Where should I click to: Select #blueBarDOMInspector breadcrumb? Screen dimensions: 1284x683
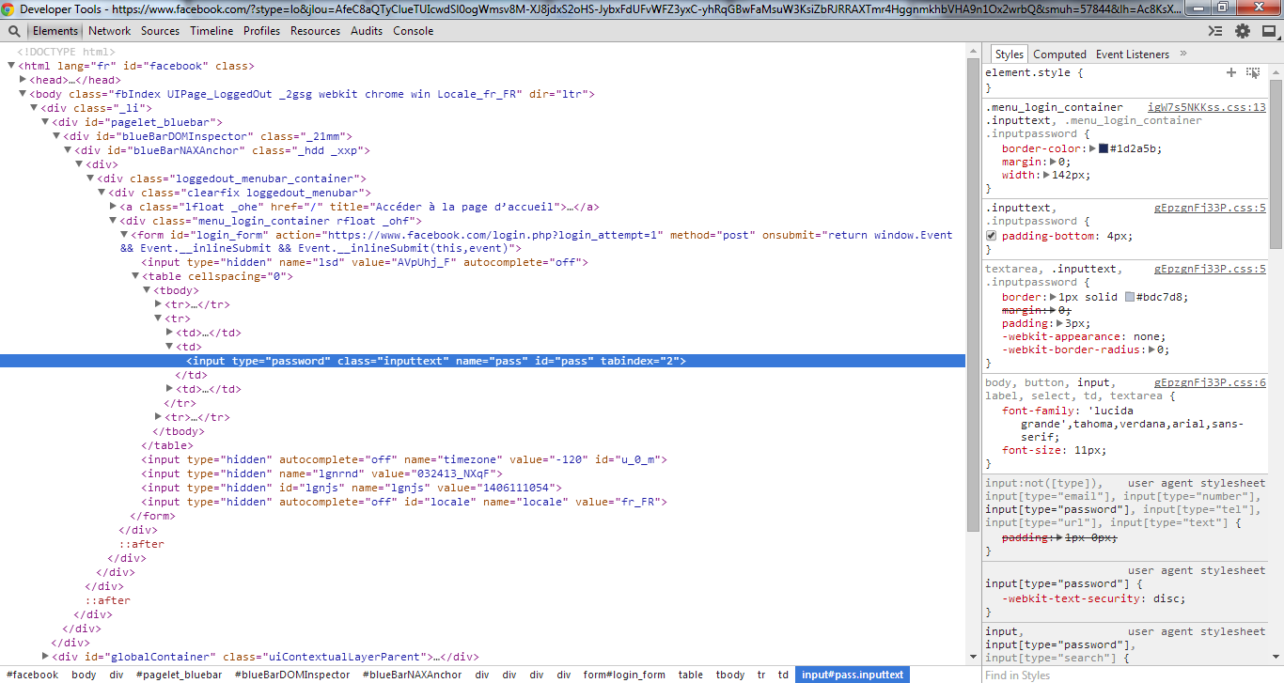pos(292,675)
